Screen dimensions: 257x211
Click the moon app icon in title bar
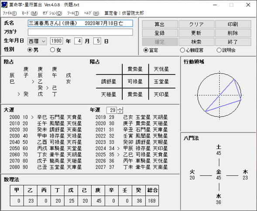coord(4,5)
